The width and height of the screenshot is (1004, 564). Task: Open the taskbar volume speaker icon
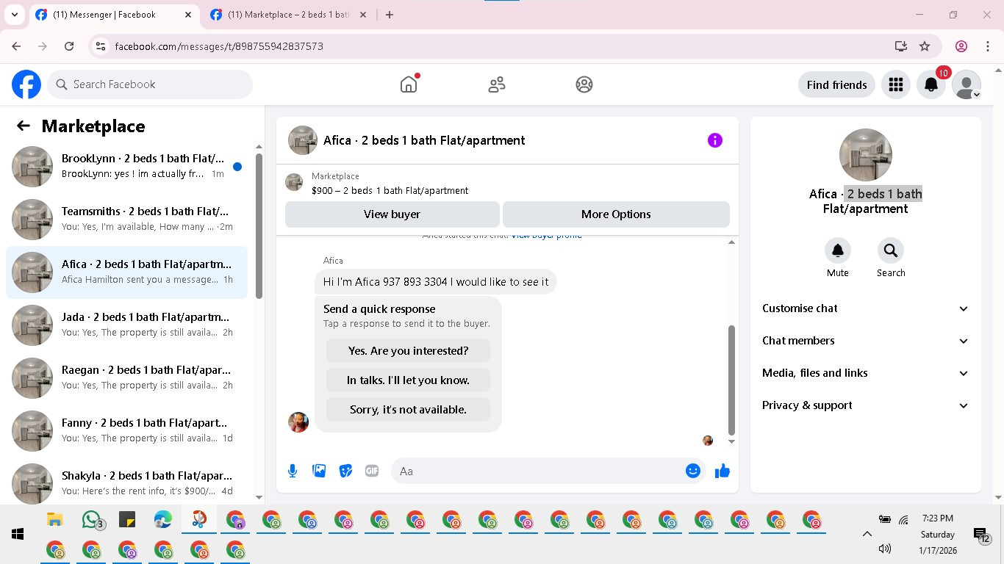(x=885, y=549)
